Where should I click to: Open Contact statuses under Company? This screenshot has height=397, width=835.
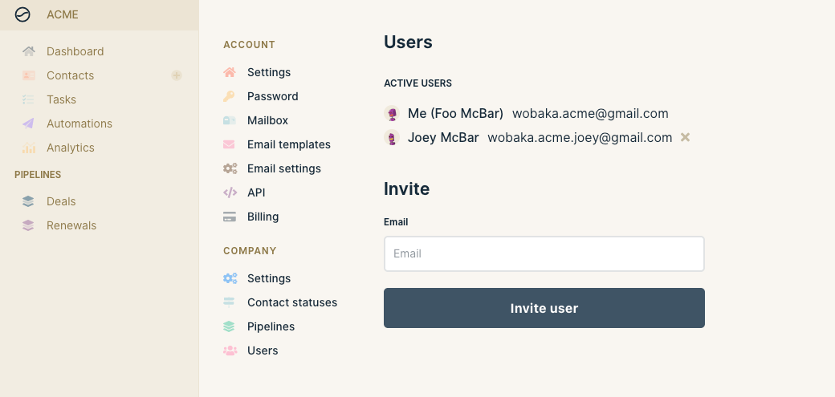pos(291,302)
